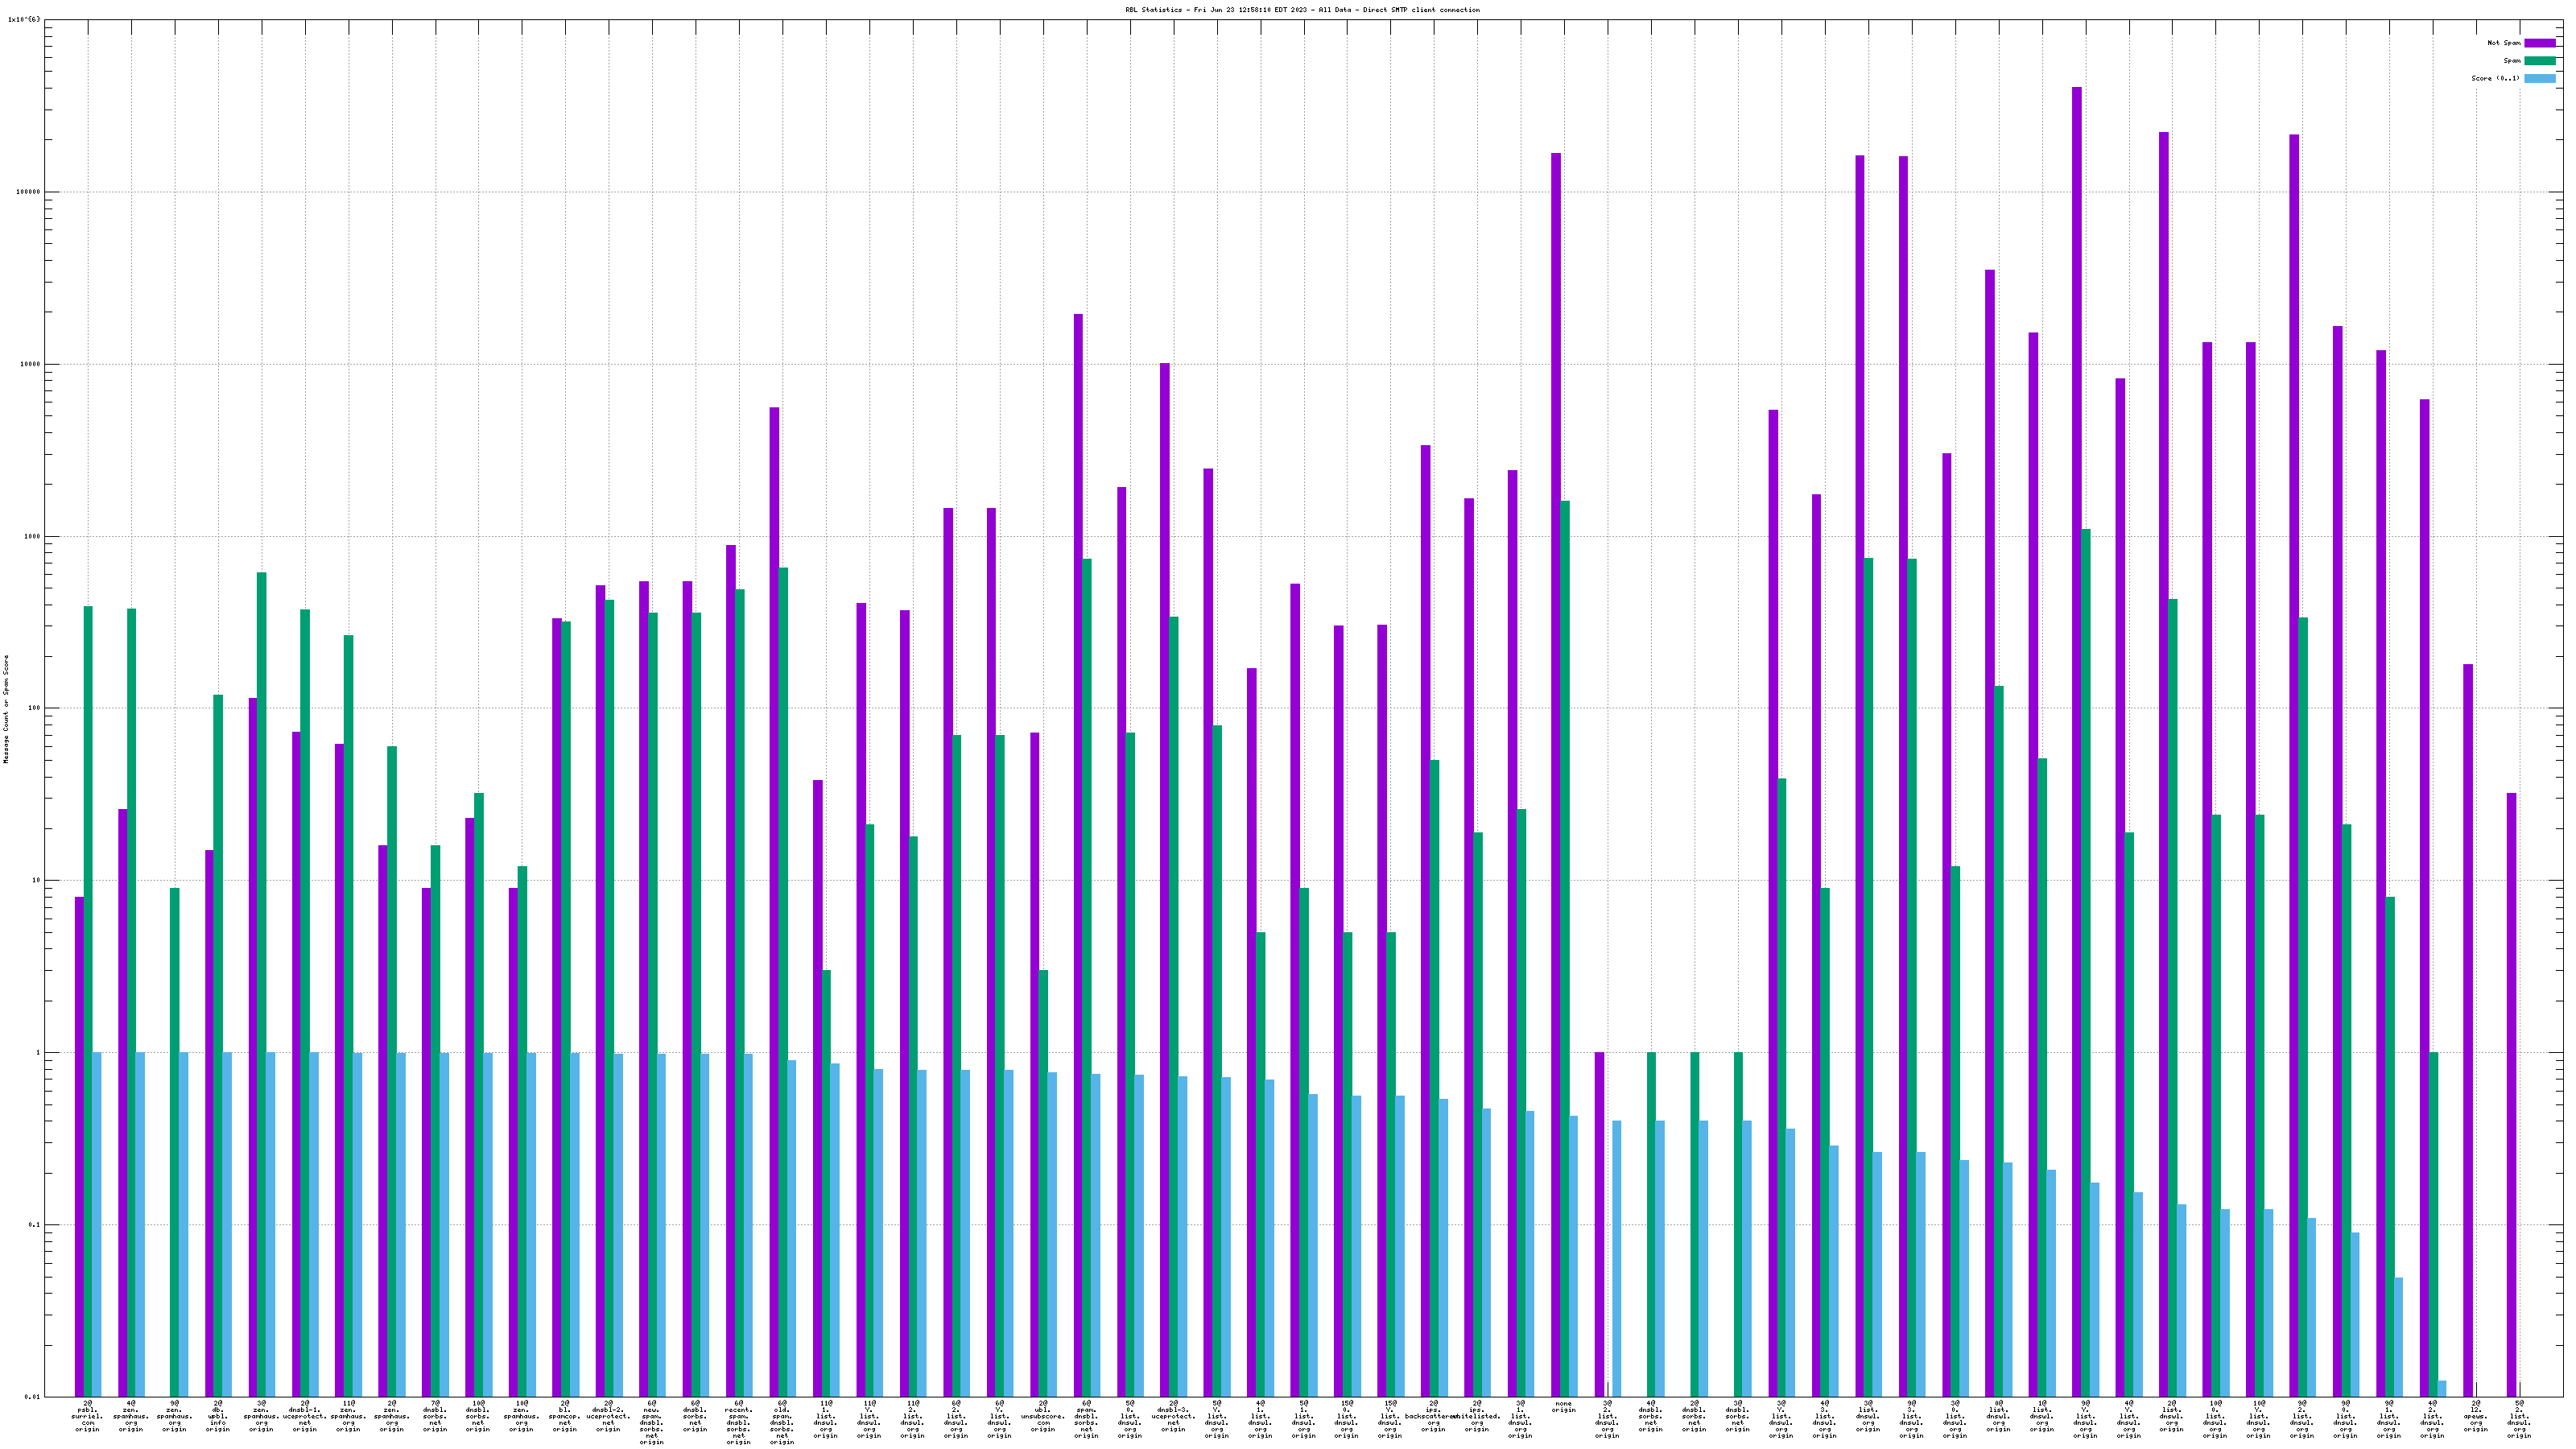Click the purple Not Spam legend swatch
Screen dimensions: 2576x1449
tap(2539, 43)
